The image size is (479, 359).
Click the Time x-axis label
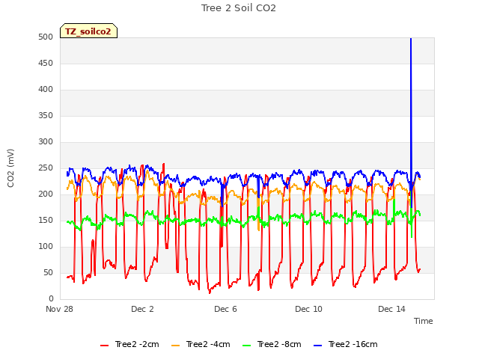pos(424,321)
